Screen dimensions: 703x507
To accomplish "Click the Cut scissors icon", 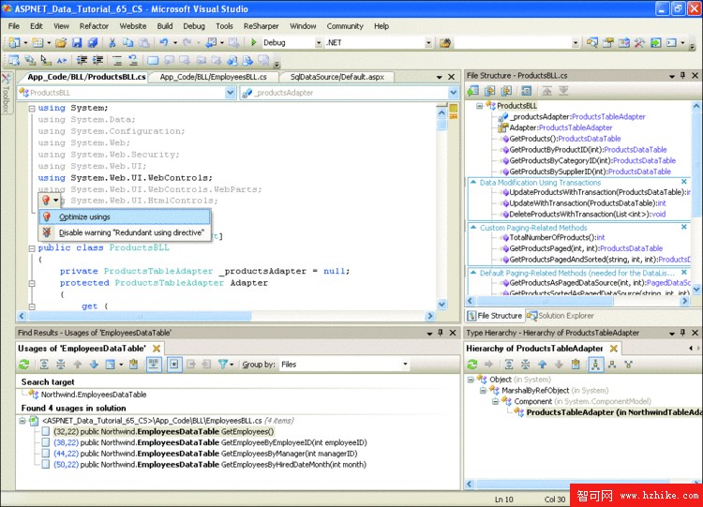I will click(112, 43).
